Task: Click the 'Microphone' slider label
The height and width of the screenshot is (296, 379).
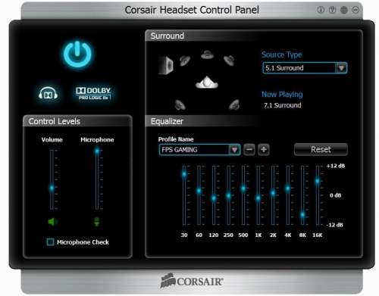Action: 97,140
